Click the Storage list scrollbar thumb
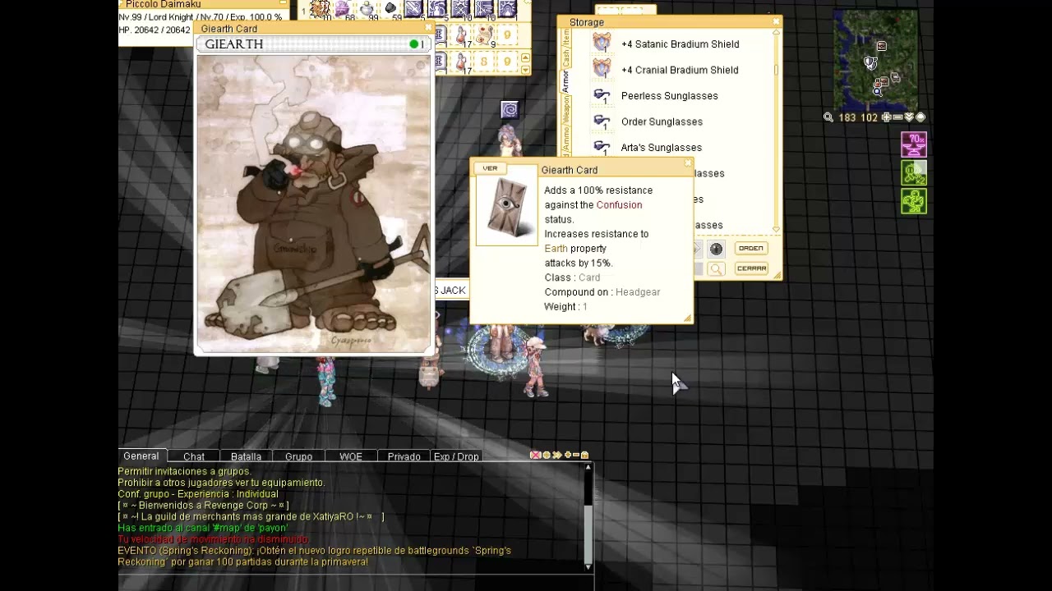 click(777, 70)
